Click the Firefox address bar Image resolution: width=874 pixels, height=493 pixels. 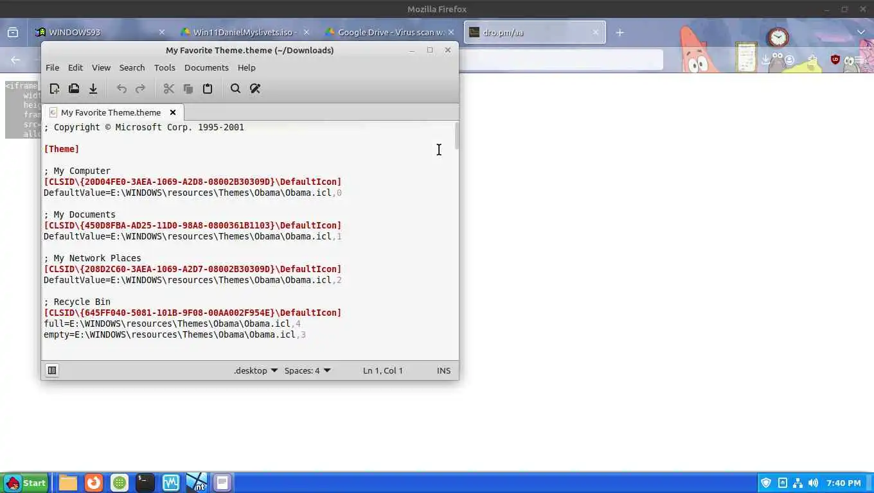click(x=560, y=60)
